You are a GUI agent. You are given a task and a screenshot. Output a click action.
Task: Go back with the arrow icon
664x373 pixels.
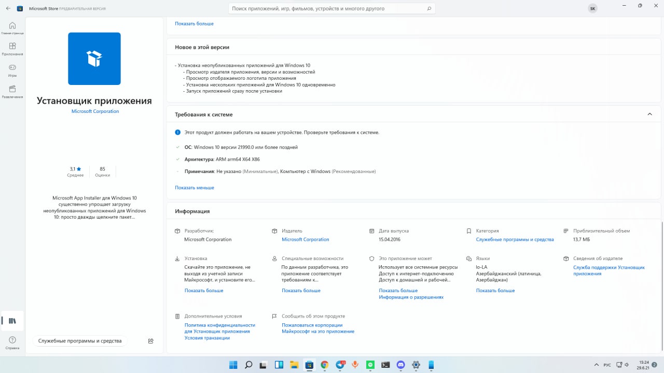click(8, 8)
